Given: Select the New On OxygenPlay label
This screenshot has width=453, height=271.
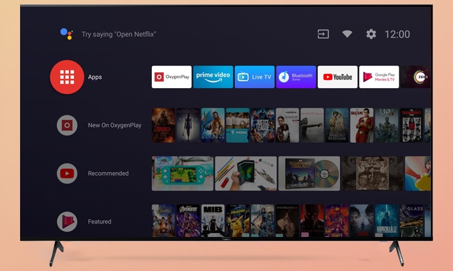Looking at the screenshot, I should point(114,125).
